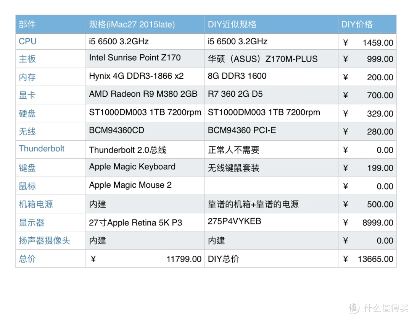Click the BCM94360 PCI-E cell
This screenshot has width=412, height=318.
pyautogui.click(x=272, y=131)
